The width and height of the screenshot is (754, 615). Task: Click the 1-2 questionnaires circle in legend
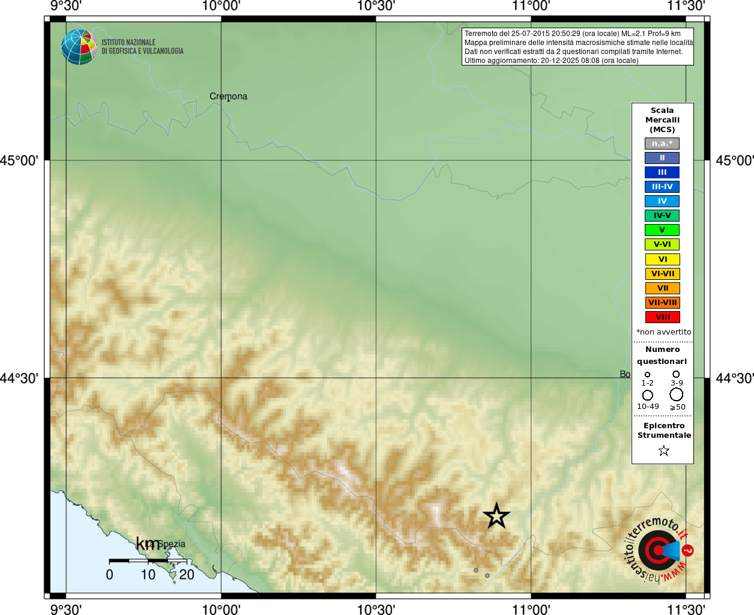[x=647, y=375]
